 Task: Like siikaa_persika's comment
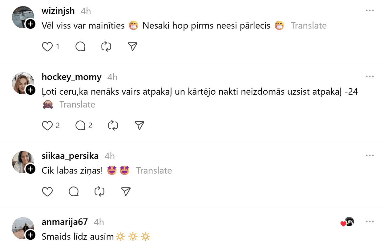point(47,191)
